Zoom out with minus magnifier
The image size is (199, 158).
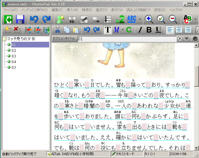tap(173, 19)
